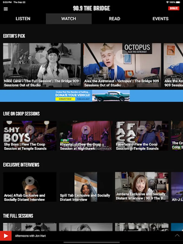Viewport: 183px width, 244px height.
Task: Open first Full Sessions video thumbnail
Action: pos(30,227)
